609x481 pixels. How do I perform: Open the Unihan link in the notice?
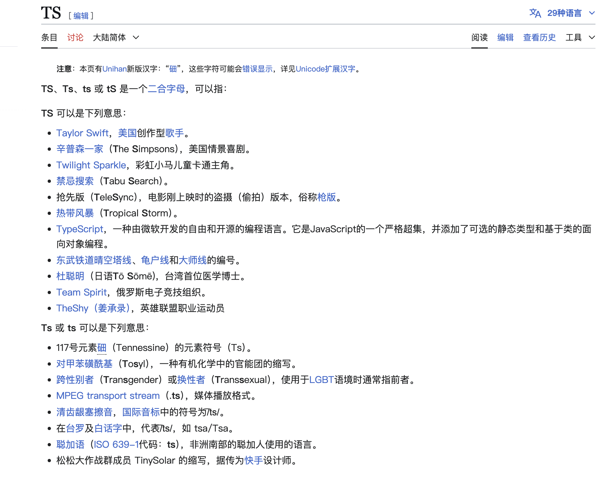(x=114, y=69)
